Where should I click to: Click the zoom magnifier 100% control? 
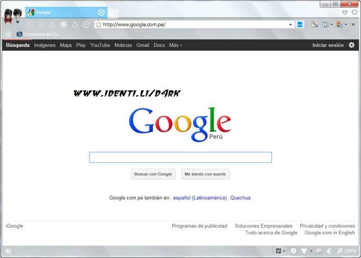click(347, 251)
